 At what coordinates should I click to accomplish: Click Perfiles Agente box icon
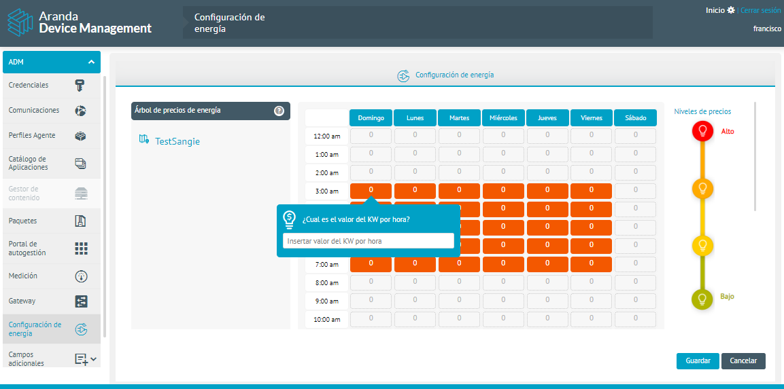[80, 136]
